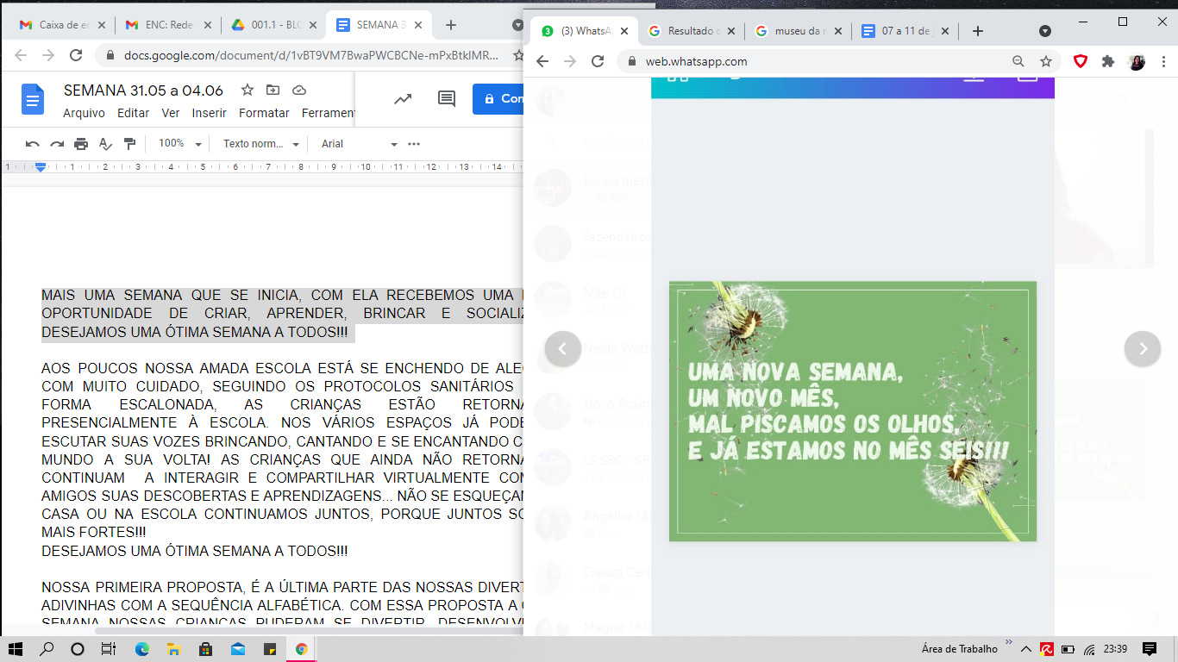1178x662 pixels.
Task: Open Microsoft Edge from taskbar
Action: click(x=141, y=649)
